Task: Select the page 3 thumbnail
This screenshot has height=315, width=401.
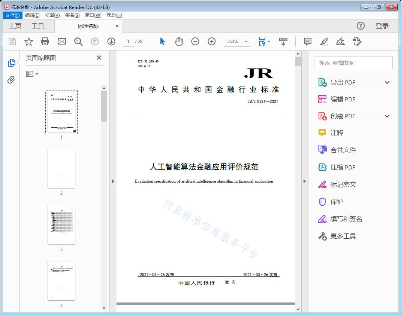Action: pos(61,224)
